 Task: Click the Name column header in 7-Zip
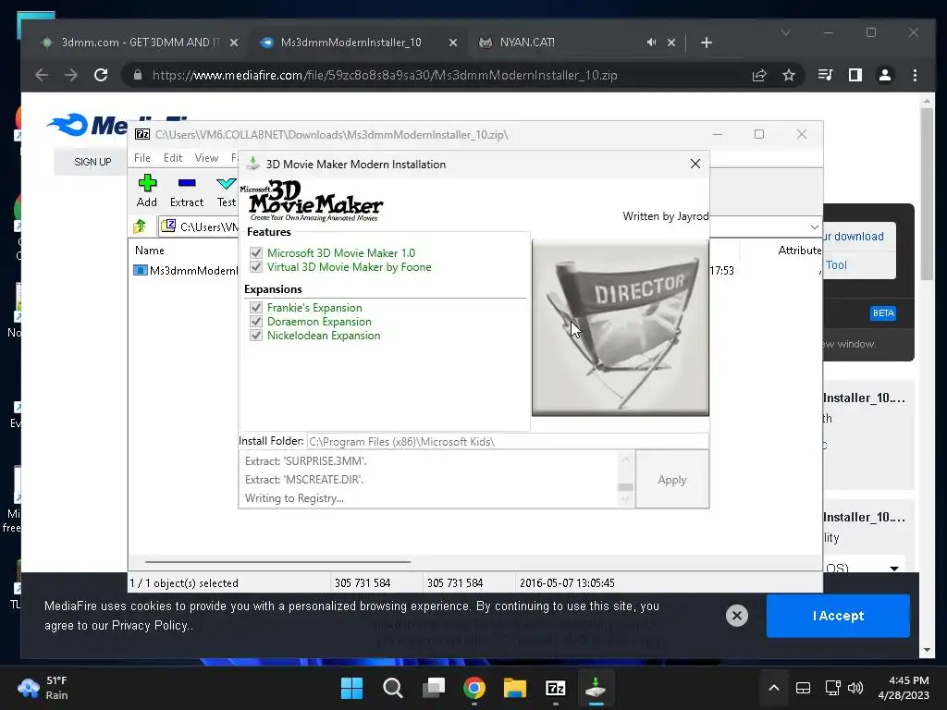coord(149,250)
